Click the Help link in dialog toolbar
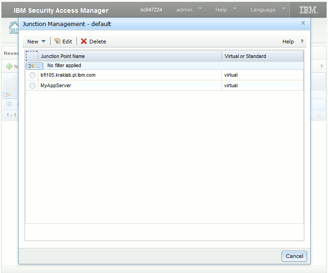Screen dimensions: 328x273 click(288, 42)
